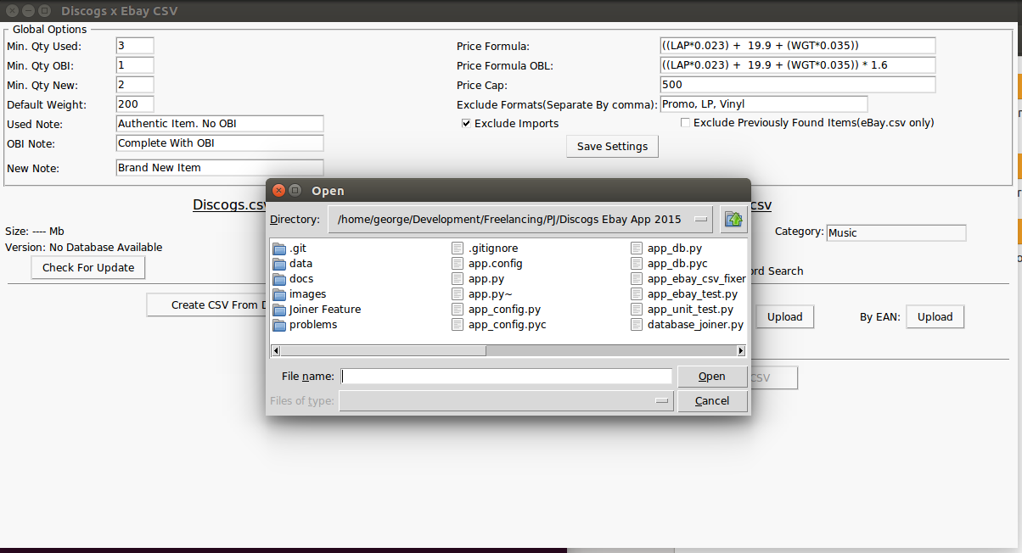
Task: Toggle the Exclude Imports checkbox
Action: 466,123
